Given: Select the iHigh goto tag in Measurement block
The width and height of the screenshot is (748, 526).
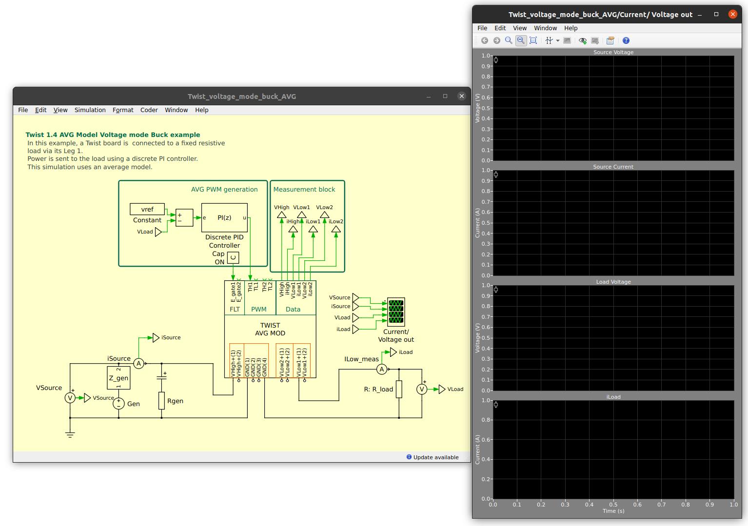Looking at the screenshot, I should [x=293, y=229].
